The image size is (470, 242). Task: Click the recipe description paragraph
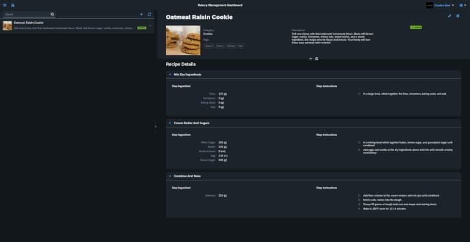[x=333, y=38]
